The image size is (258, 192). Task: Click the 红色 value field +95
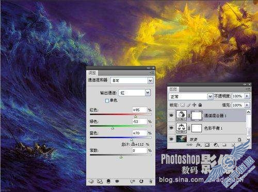coord(140,110)
